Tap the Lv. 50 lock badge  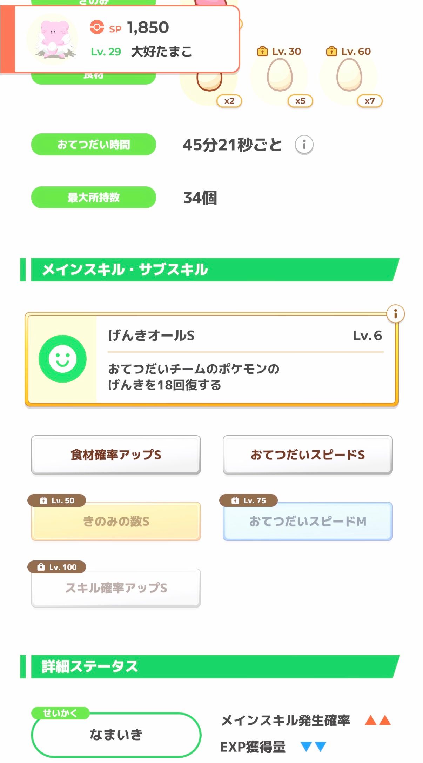click(57, 500)
